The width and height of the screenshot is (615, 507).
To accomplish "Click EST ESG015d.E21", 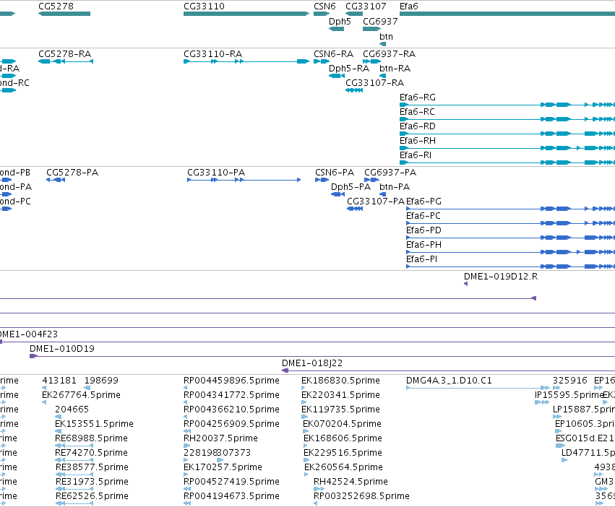I will (x=560, y=446).
